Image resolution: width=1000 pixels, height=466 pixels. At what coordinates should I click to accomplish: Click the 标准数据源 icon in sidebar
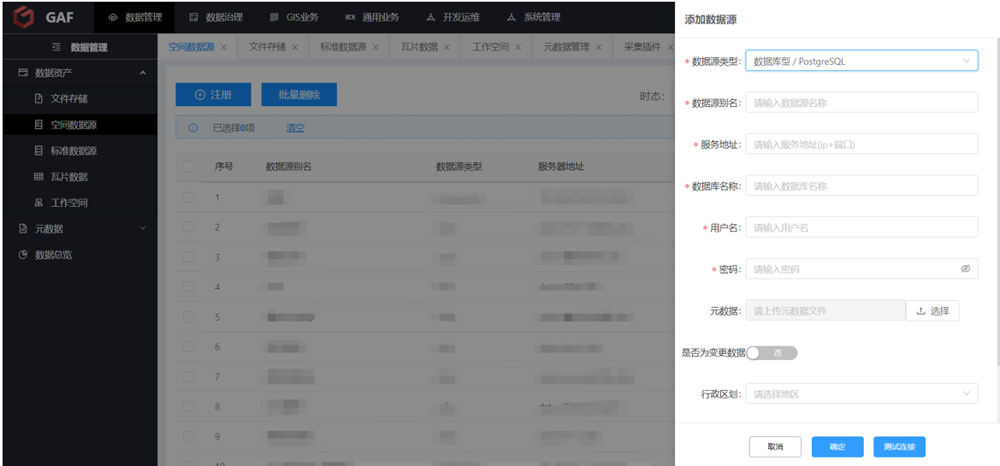(x=38, y=151)
